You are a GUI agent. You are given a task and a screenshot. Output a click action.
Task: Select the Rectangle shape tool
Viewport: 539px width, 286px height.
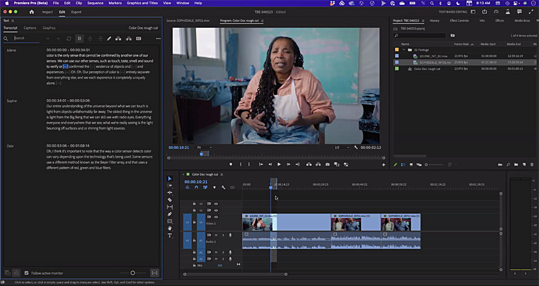(170, 221)
